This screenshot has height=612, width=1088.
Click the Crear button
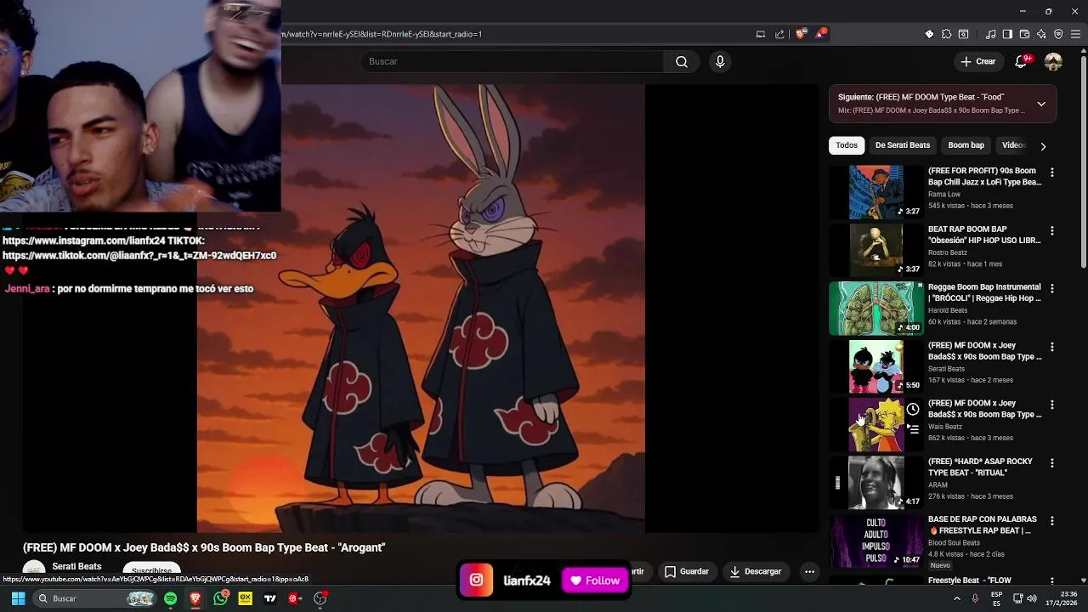(977, 61)
